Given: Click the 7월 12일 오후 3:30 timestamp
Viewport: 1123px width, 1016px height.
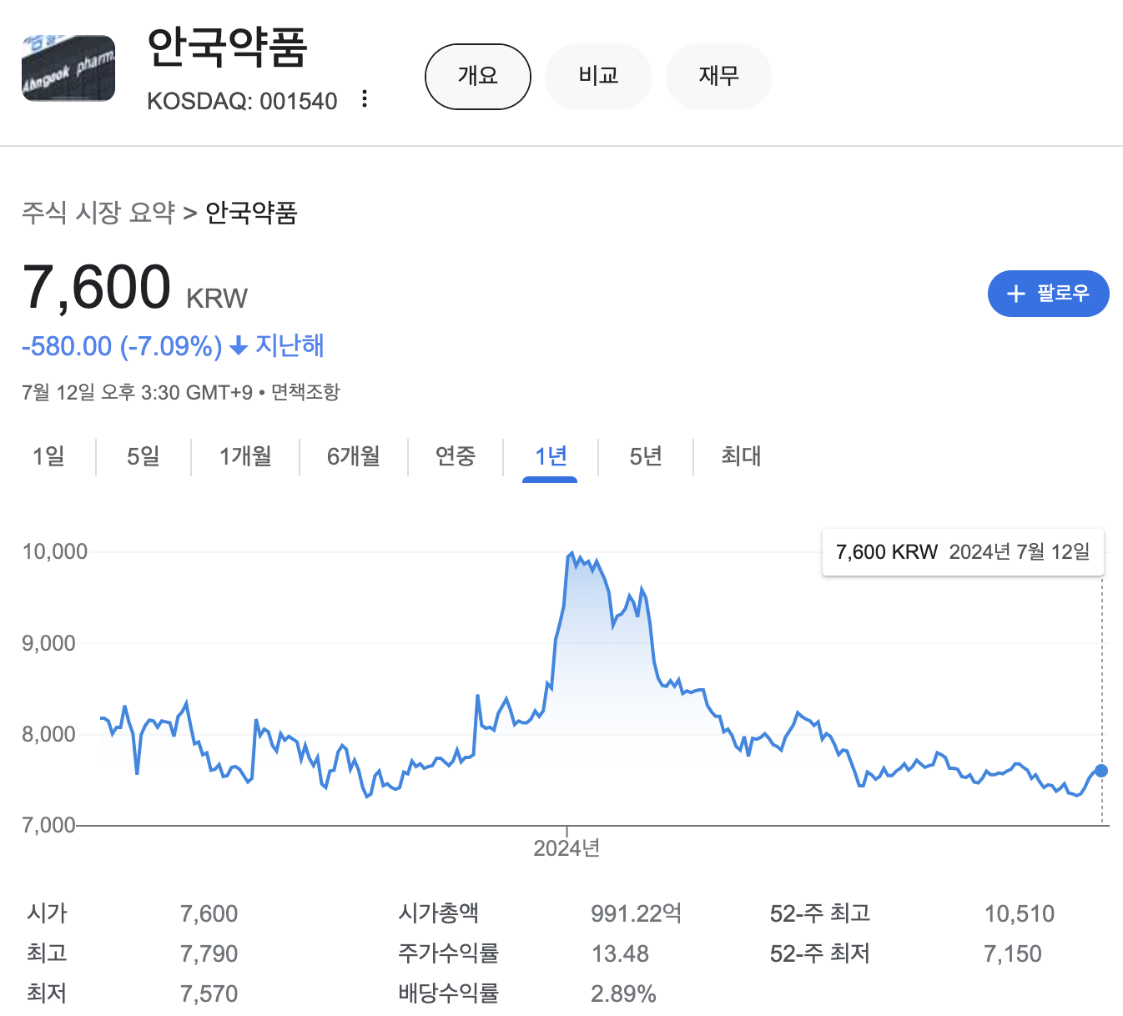Looking at the screenshot, I should tap(137, 392).
